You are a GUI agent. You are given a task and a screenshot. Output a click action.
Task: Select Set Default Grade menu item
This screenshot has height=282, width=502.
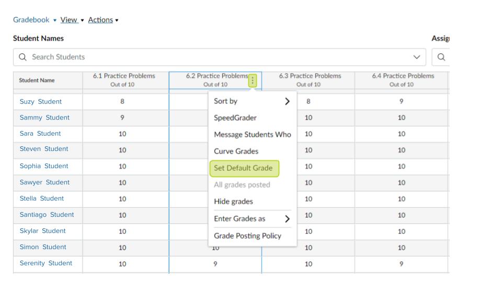[x=244, y=168]
